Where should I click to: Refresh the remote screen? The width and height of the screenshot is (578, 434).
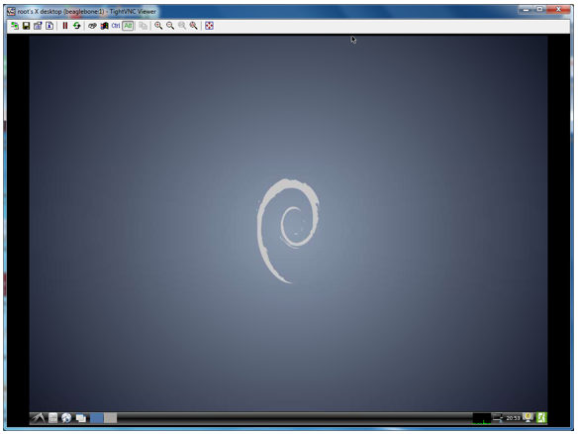coord(76,26)
